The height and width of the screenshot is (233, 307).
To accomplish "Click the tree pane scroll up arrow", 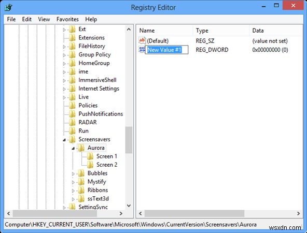I will 129,30.
